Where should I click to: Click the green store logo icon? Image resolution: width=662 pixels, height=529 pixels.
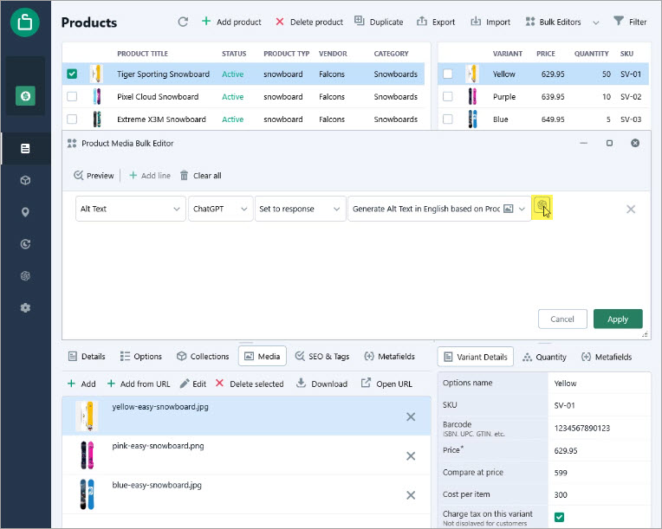(x=25, y=22)
